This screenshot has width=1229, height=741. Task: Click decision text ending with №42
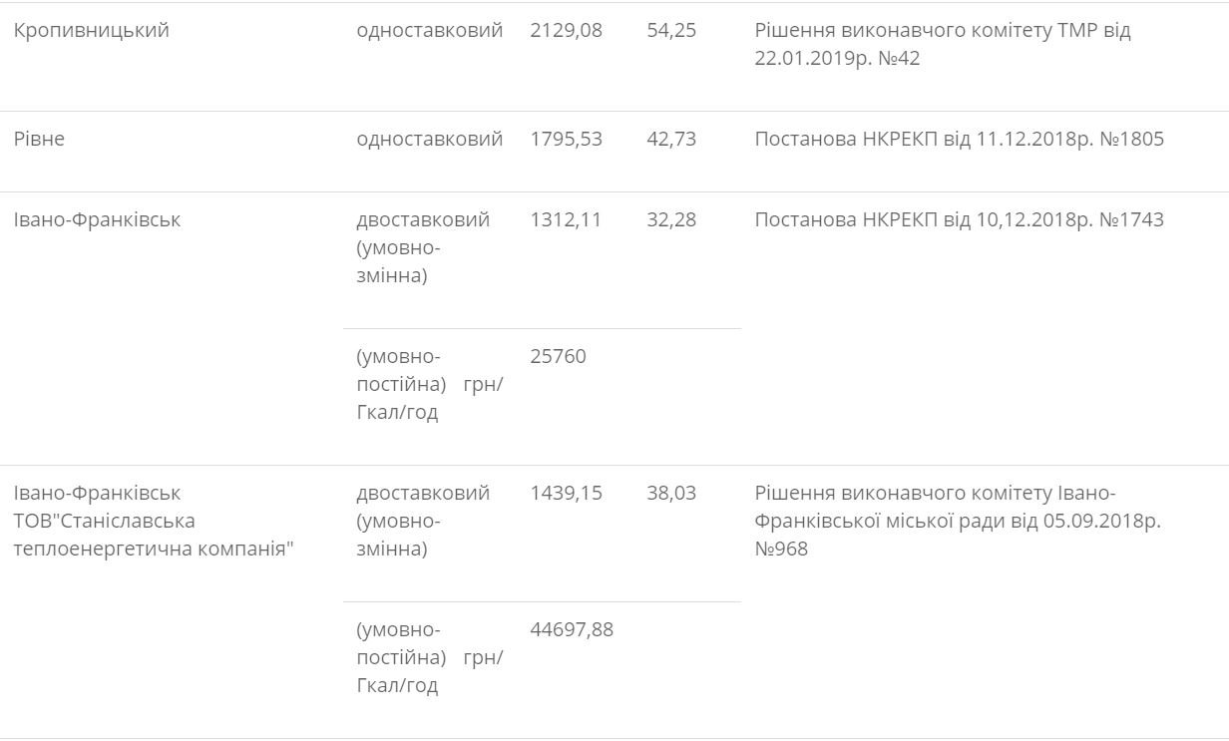click(x=942, y=45)
